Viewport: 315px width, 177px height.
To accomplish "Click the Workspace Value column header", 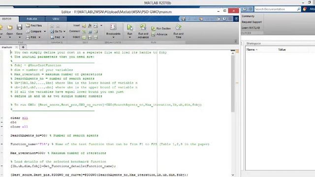I will [282, 50].
